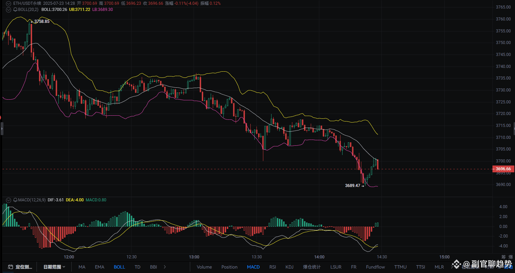
Task: Click the 12:00 time axis label
Action: [69, 257]
